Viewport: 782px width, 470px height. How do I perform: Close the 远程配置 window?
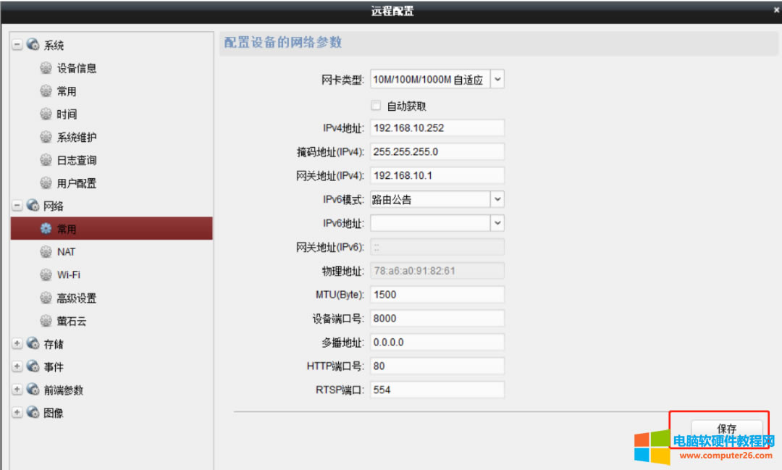click(776, 9)
